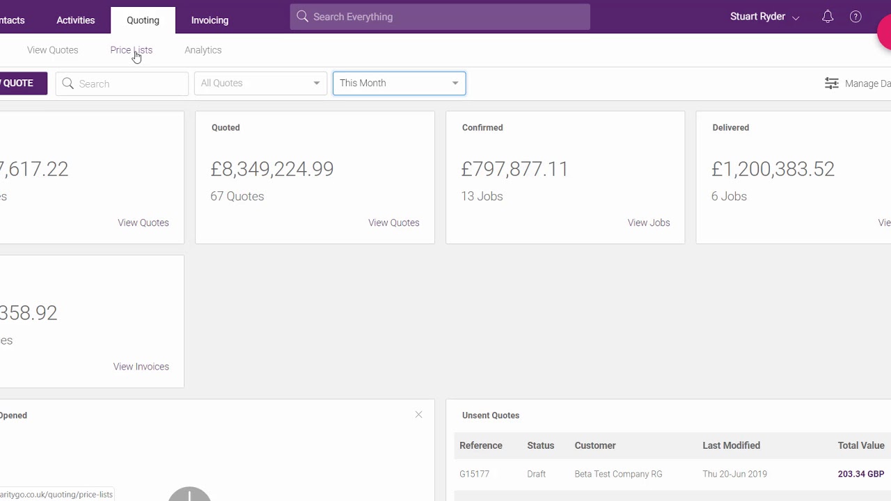Click the Reference column header
This screenshot has width=891, height=501.
[480, 445]
